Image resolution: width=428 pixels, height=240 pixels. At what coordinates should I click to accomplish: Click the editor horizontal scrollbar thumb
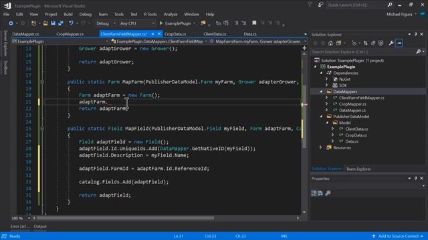pos(125,218)
